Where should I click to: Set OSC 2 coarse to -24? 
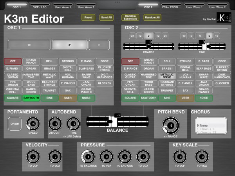pyautogui.click(x=132, y=36)
